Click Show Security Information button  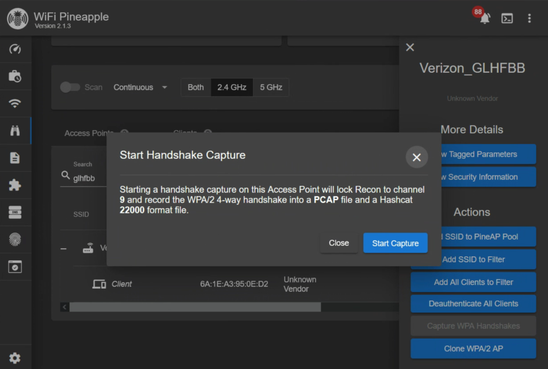488,176
